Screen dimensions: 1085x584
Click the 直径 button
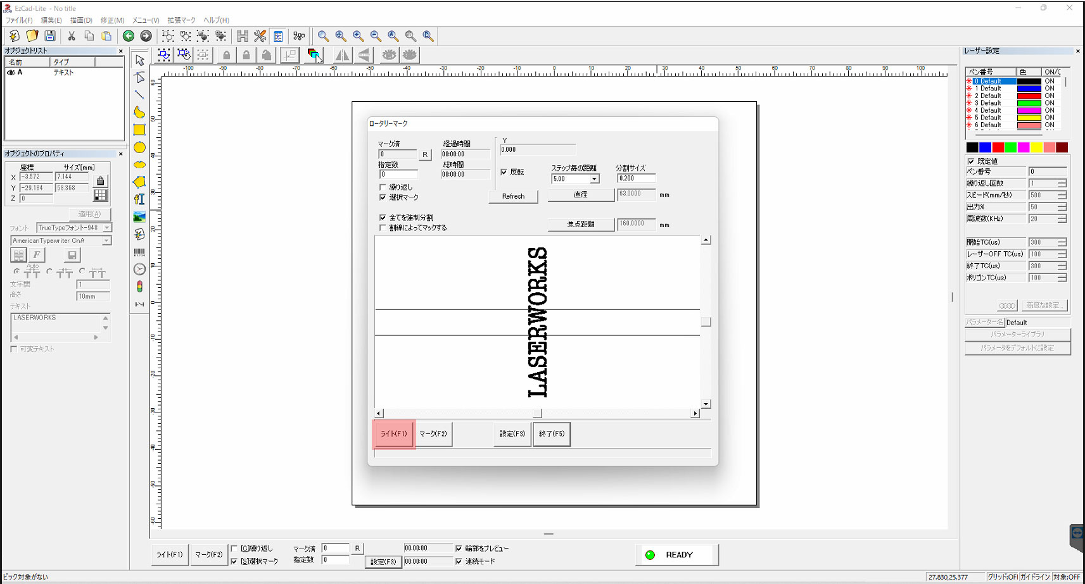point(581,195)
